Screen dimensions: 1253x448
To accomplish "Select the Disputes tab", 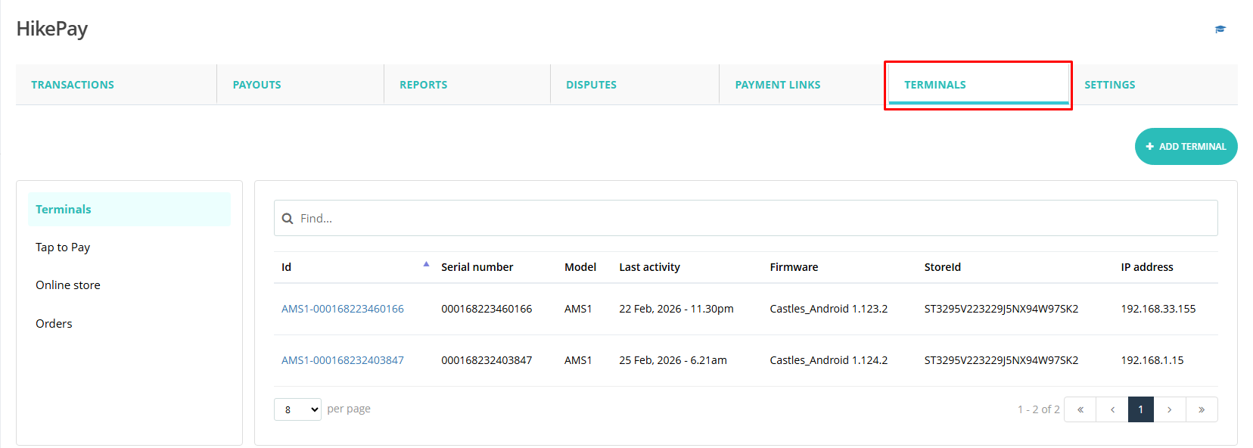I will click(x=591, y=85).
